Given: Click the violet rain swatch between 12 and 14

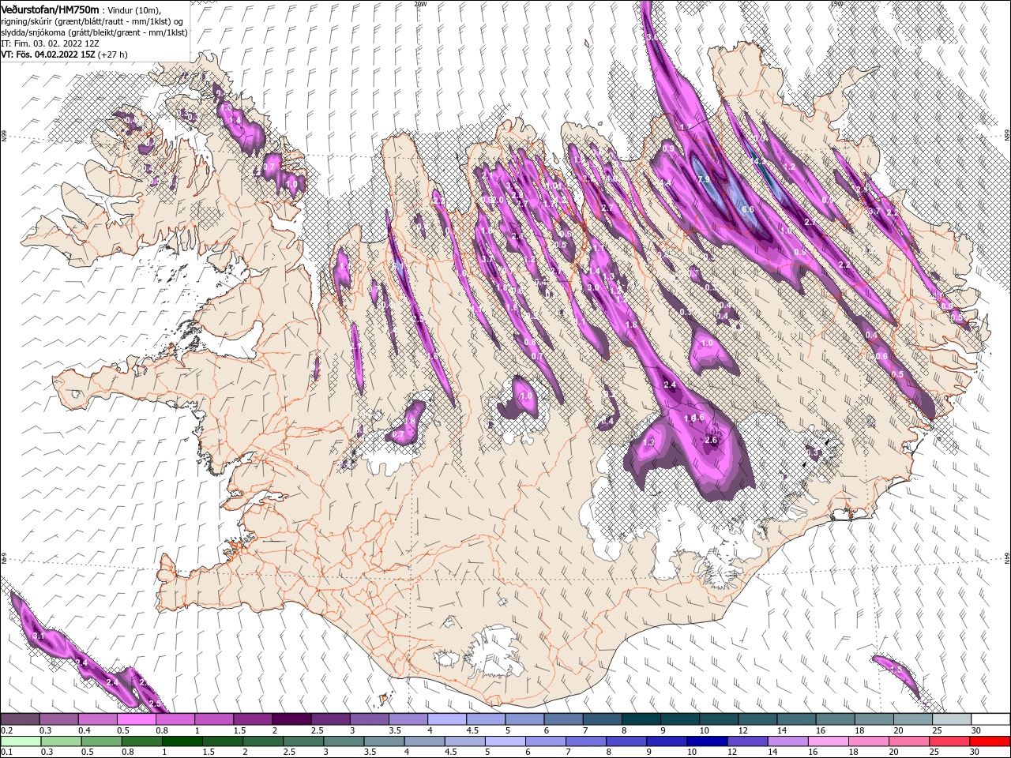Looking at the screenshot, I should click(x=747, y=741).
